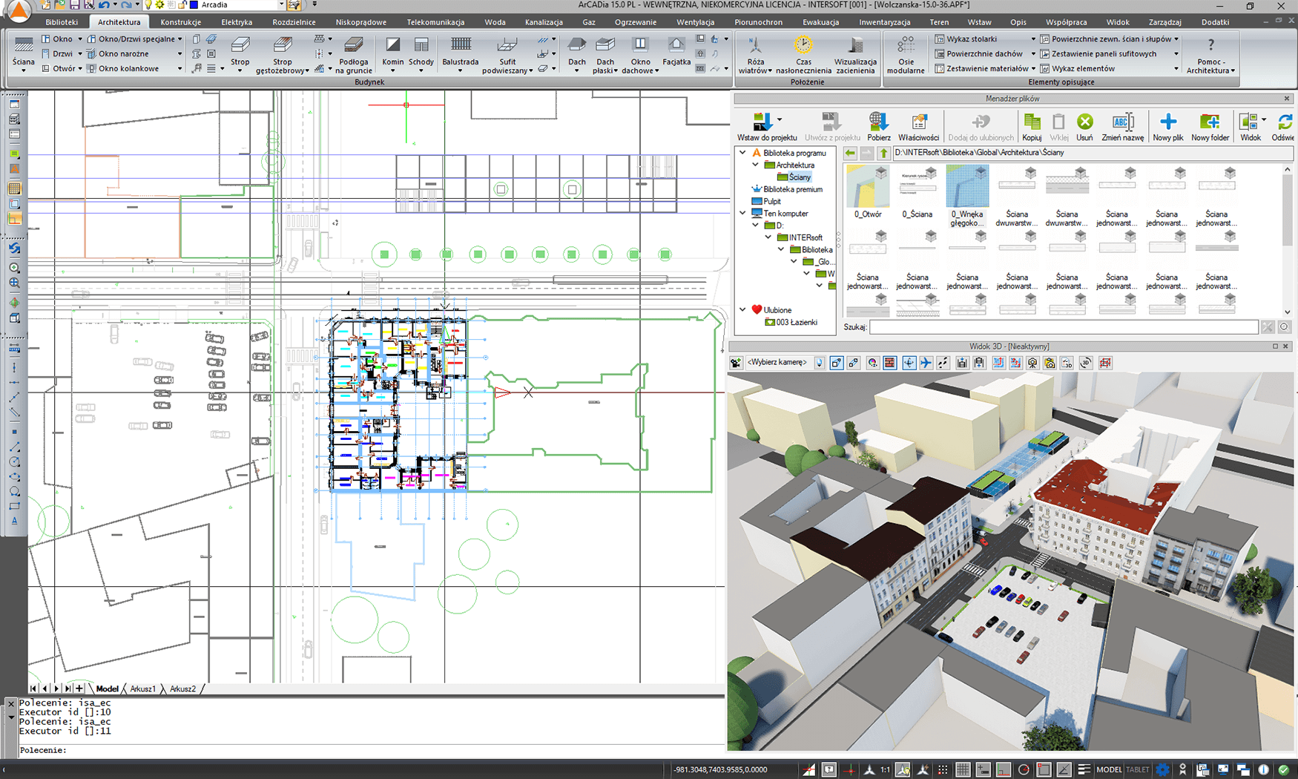This screenshot has height=779, width=1298.
Task: Toggle polar tracking in status bar
Action: 1024,769
